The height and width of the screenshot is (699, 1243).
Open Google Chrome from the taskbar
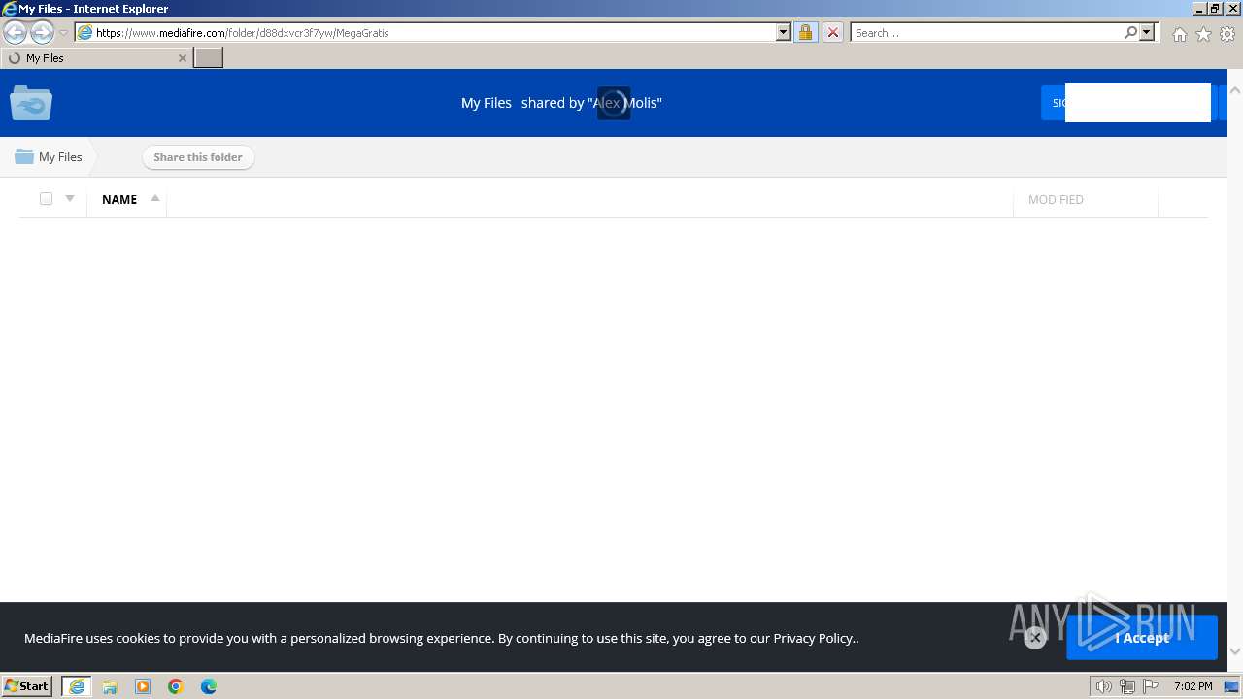point(176,686)
